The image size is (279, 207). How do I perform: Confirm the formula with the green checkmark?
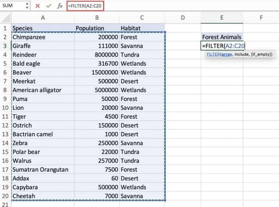click(48, 6)
